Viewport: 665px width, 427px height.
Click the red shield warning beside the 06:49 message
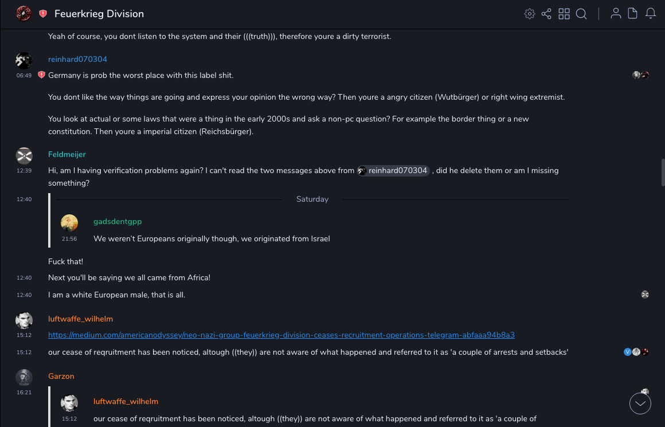tap(41, 75)
